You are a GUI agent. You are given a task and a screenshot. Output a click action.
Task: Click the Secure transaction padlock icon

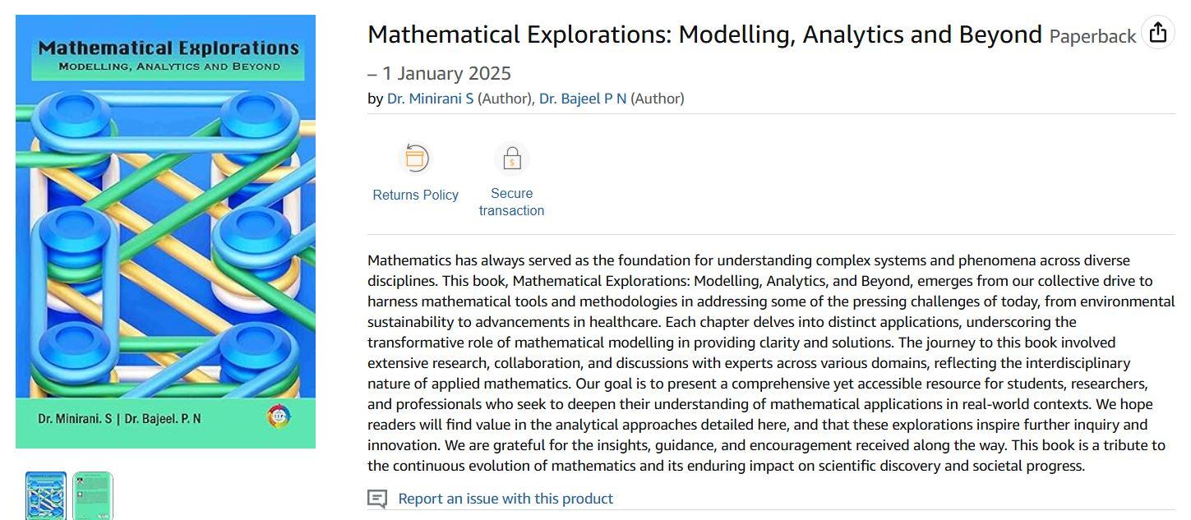pos(511,158)
